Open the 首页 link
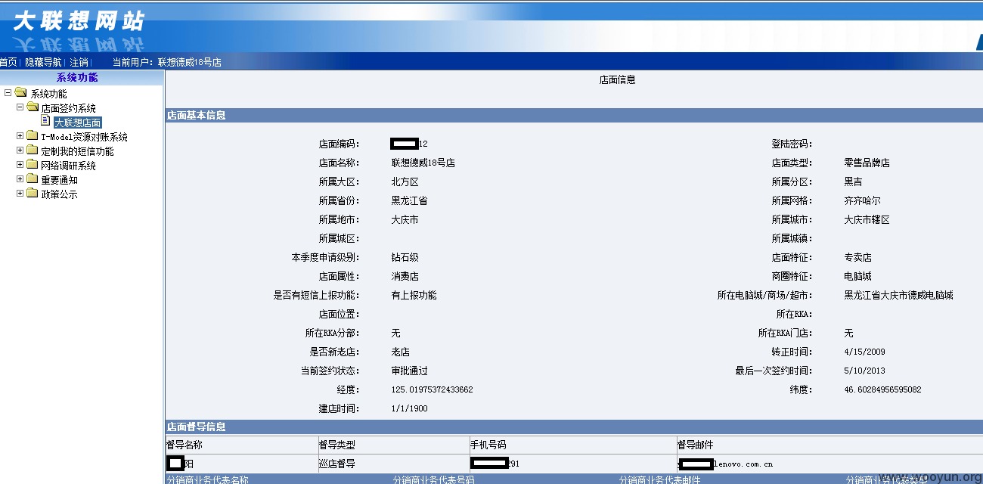 tap(8, 62)
